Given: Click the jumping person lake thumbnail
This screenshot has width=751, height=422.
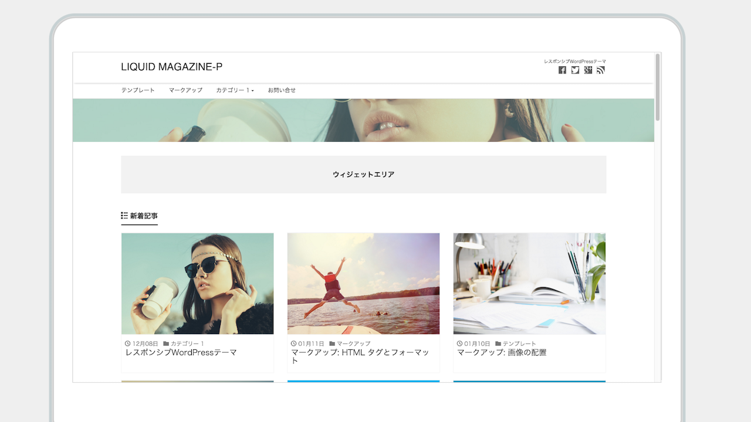Looking at the screenshot, I should (x=363, y=284).
